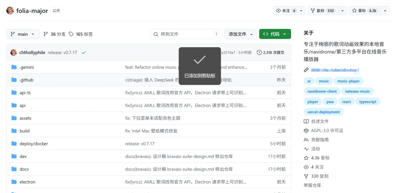This screenshot has width=412, height=193.
Task: Select the navidrome-client topic tag
Action: 322,91
